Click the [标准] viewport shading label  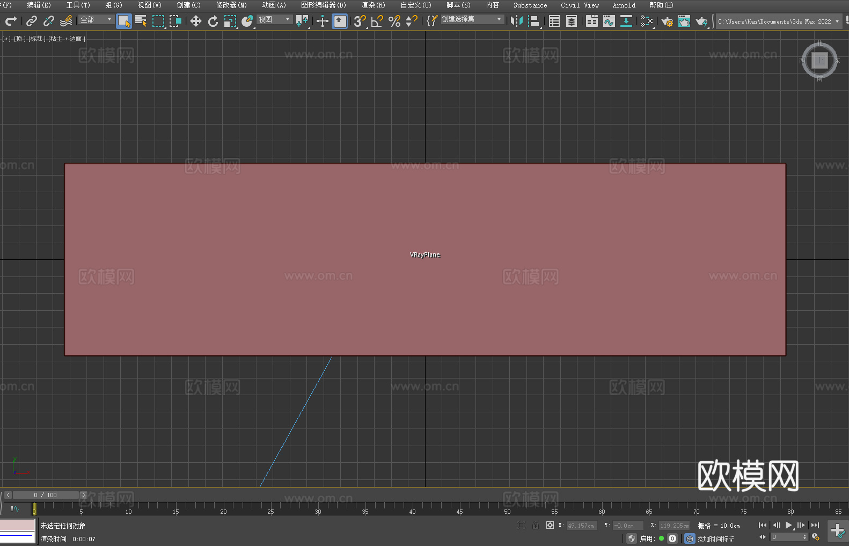coord(37,39)
